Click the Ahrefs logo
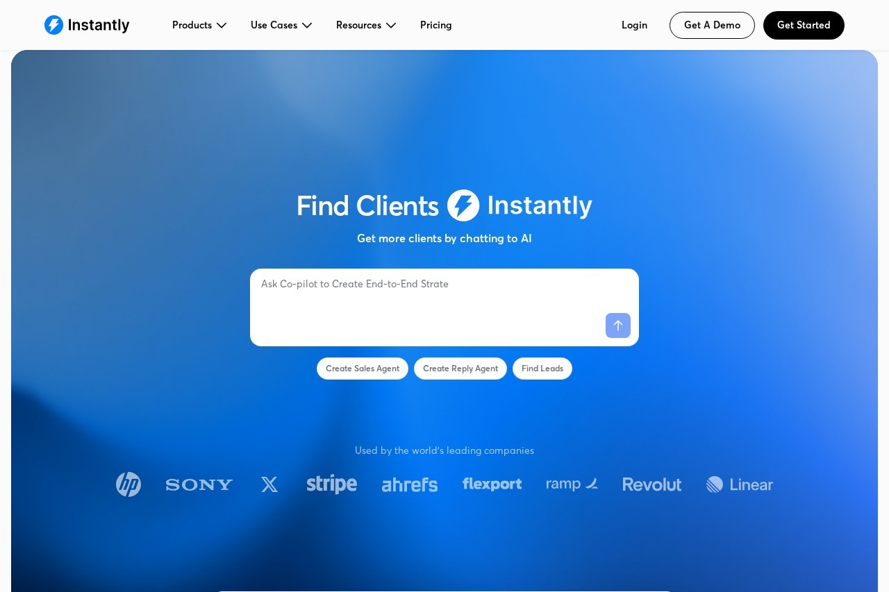This screenshot has height=592, width=889. 410,484
